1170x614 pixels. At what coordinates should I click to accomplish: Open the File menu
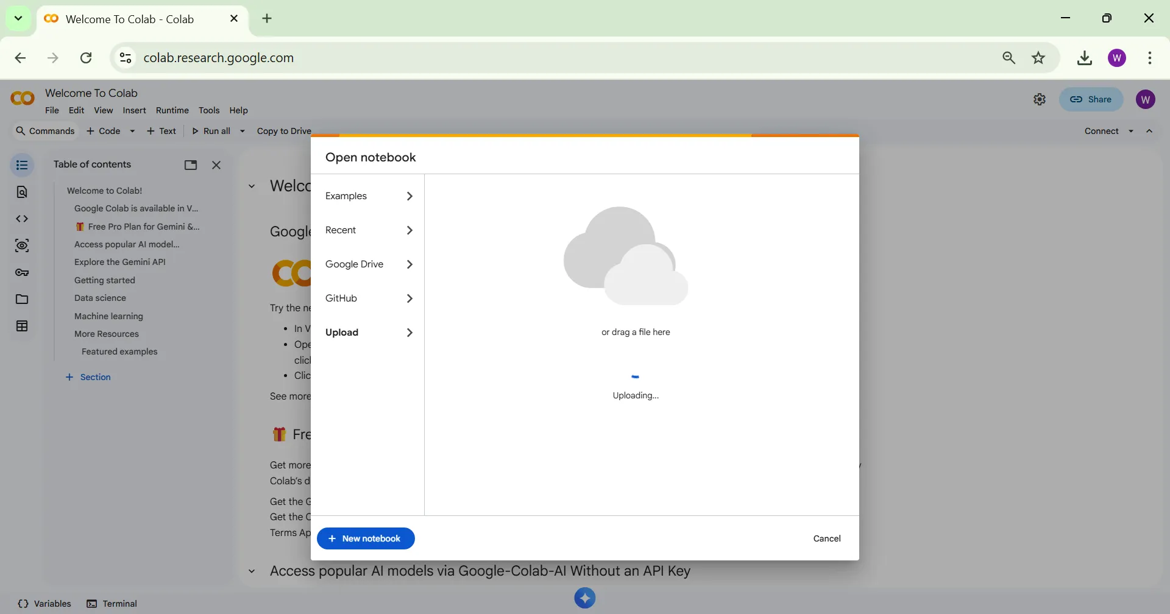(52, 110)
